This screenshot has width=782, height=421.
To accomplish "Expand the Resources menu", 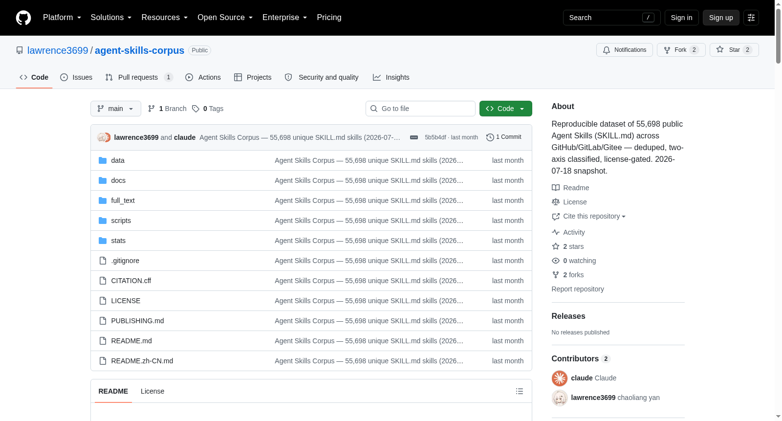I will coord(165,18).
